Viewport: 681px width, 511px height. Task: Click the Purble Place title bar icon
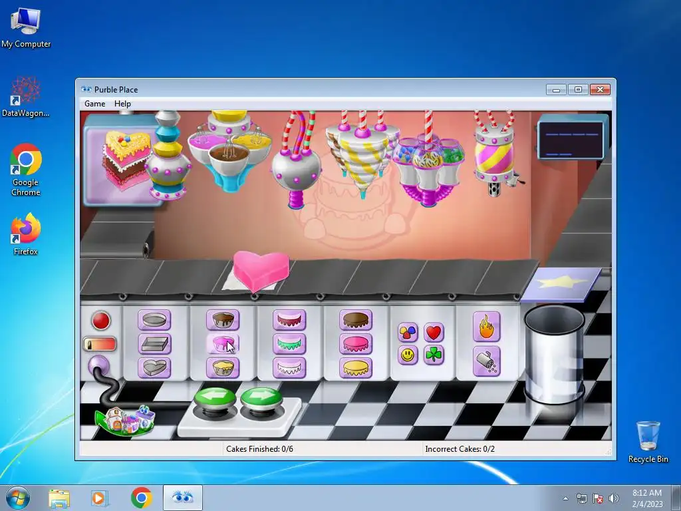(x=86, y=90)
